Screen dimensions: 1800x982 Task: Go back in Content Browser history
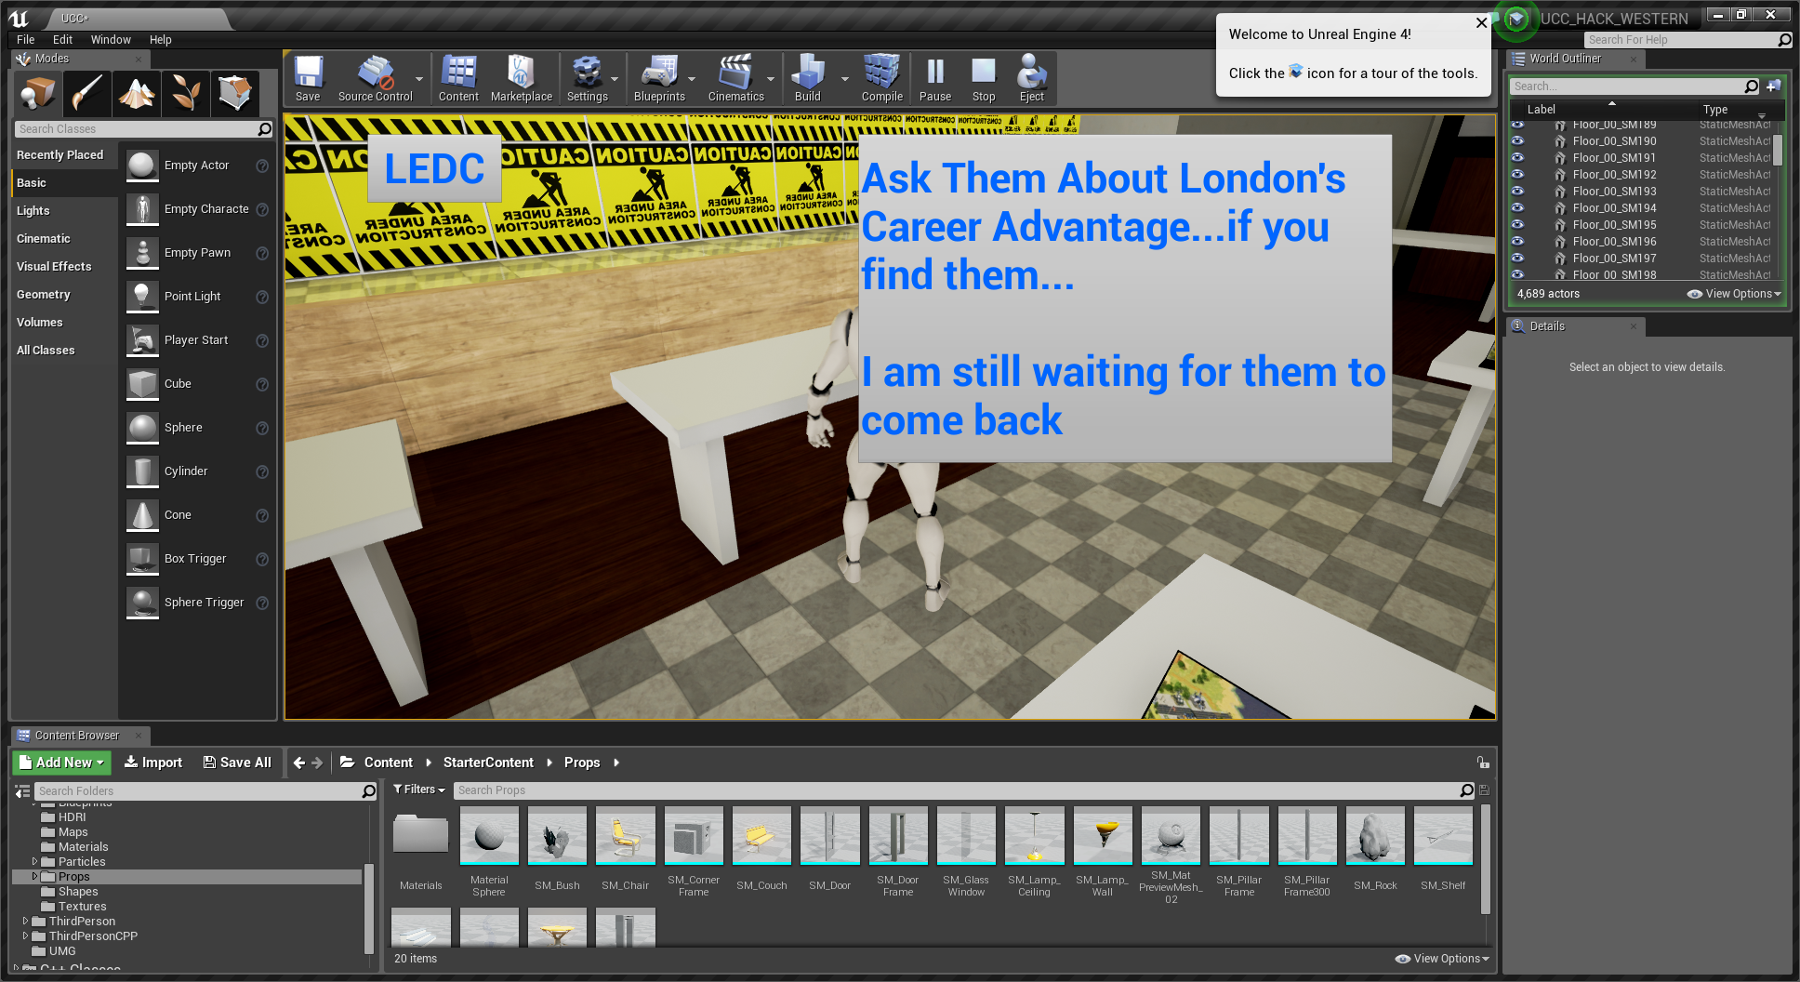(298, 763)
